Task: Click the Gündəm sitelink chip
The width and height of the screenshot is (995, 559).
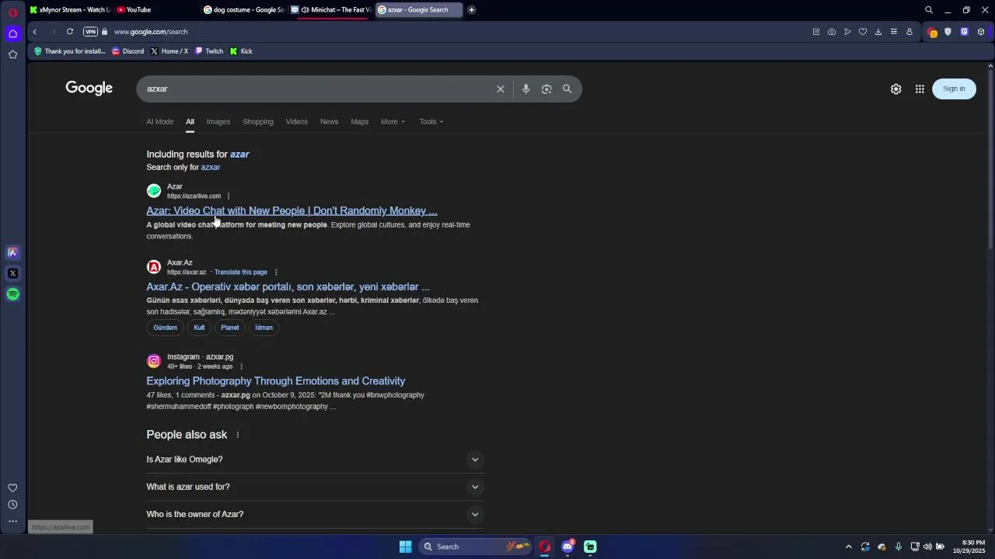Action: point(165,328)
